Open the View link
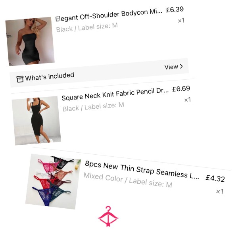The image size is (238, 238). 173,67
